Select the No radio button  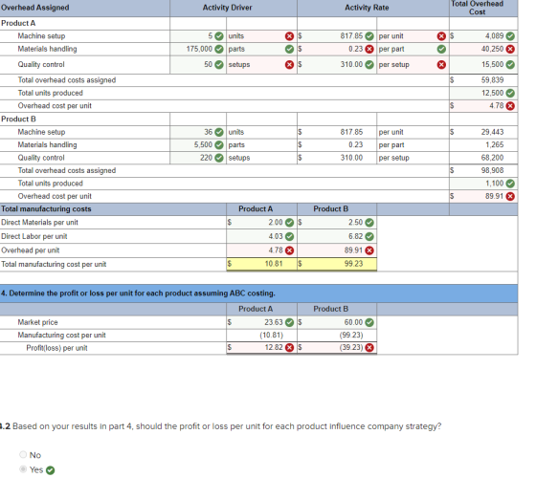click(x=23, y=454)
